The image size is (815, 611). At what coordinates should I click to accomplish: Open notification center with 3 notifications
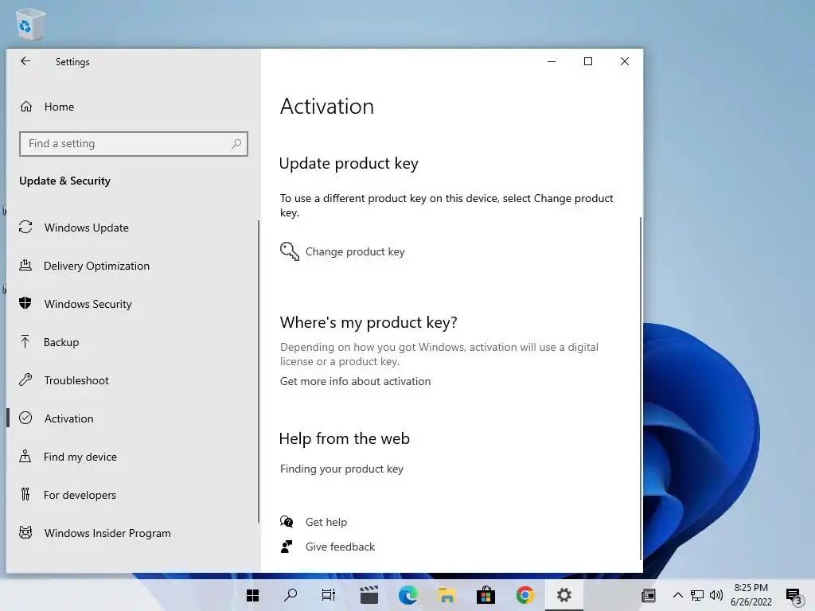(x=794, y=597)
